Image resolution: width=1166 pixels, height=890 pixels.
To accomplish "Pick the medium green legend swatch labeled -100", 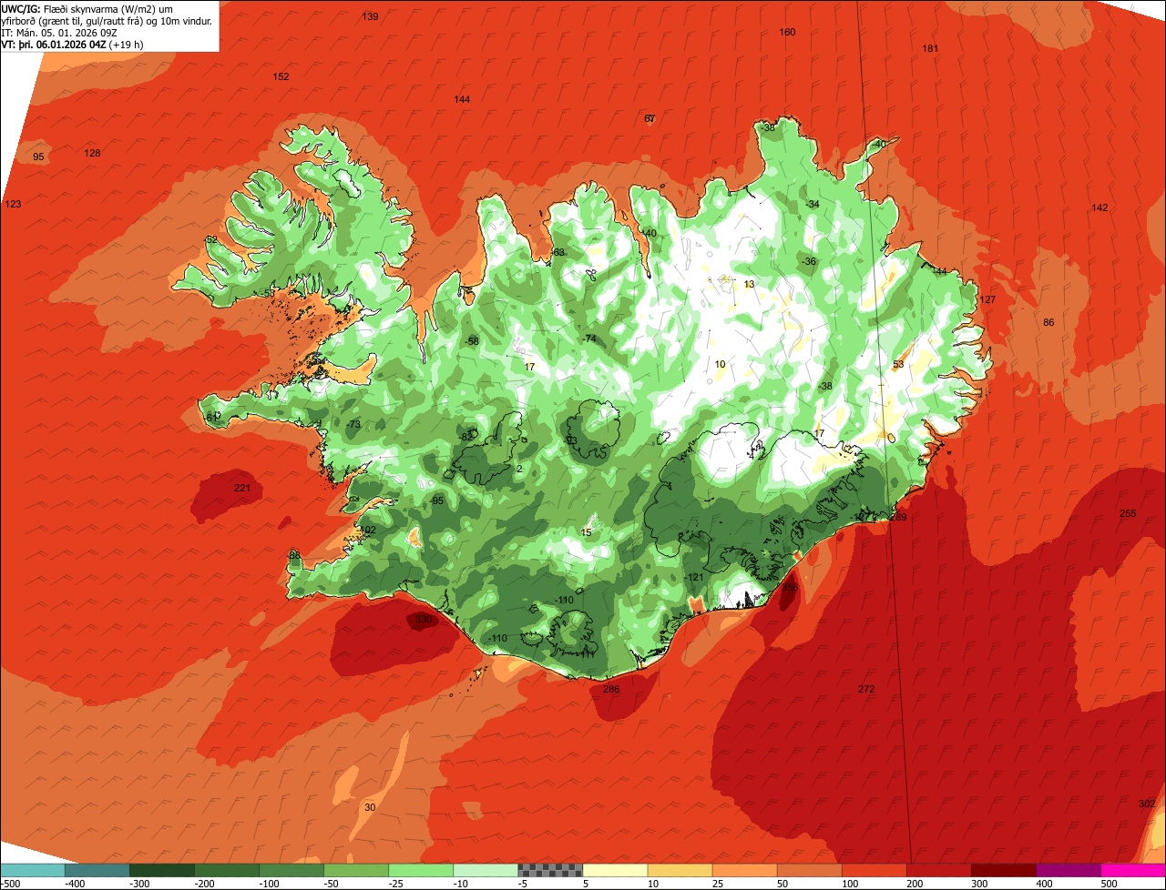I will coord(291,870).
